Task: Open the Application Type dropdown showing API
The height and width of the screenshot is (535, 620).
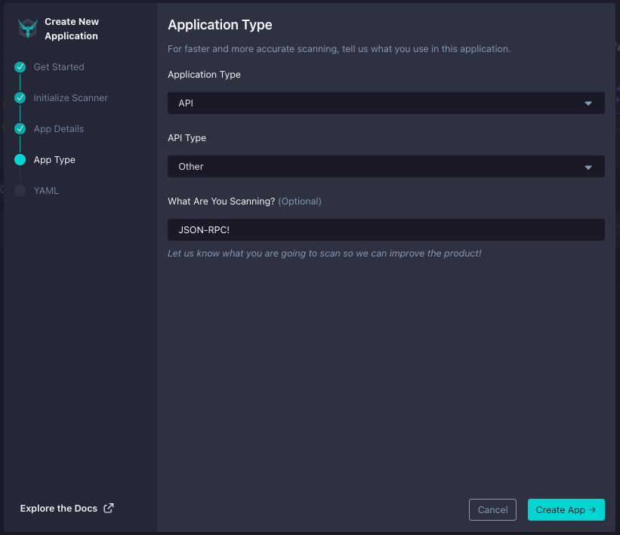Action: pos(386,103)
